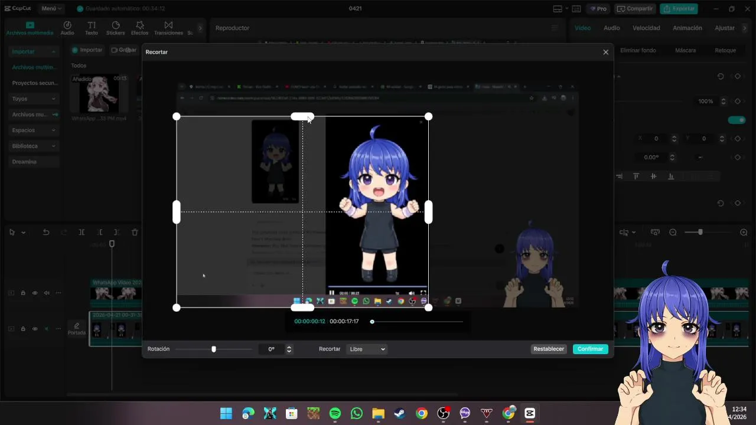This screenshot has height=425, width=756.
Task: Open the Máscara sub-tab
Action: click(x=685, y=50)
